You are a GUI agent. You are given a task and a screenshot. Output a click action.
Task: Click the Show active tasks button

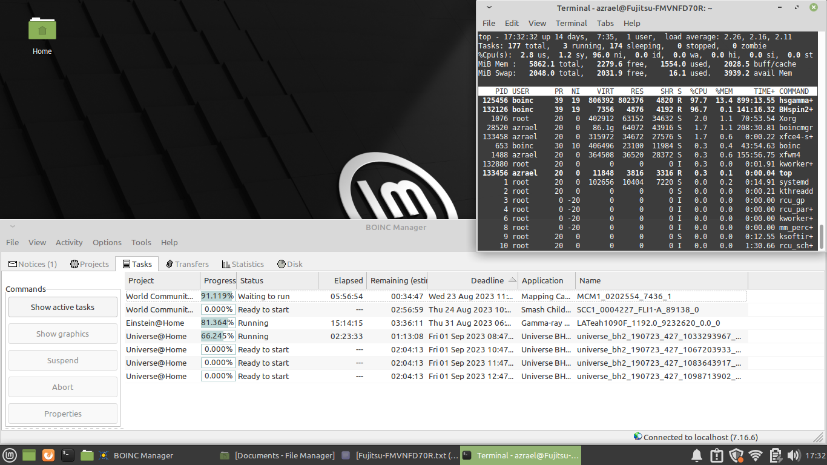click(63, 307)
